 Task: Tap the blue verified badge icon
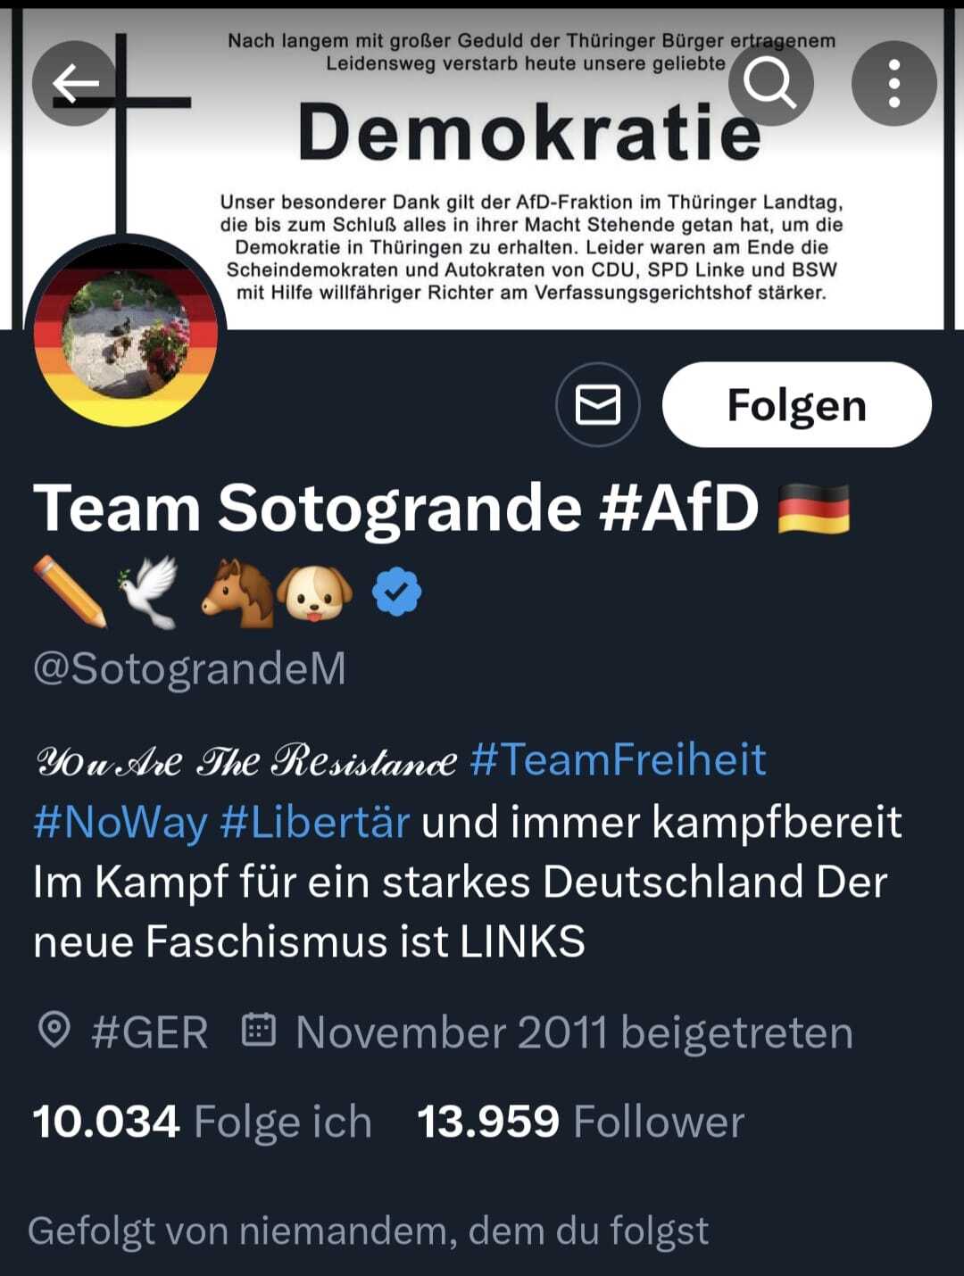(397, 593)
